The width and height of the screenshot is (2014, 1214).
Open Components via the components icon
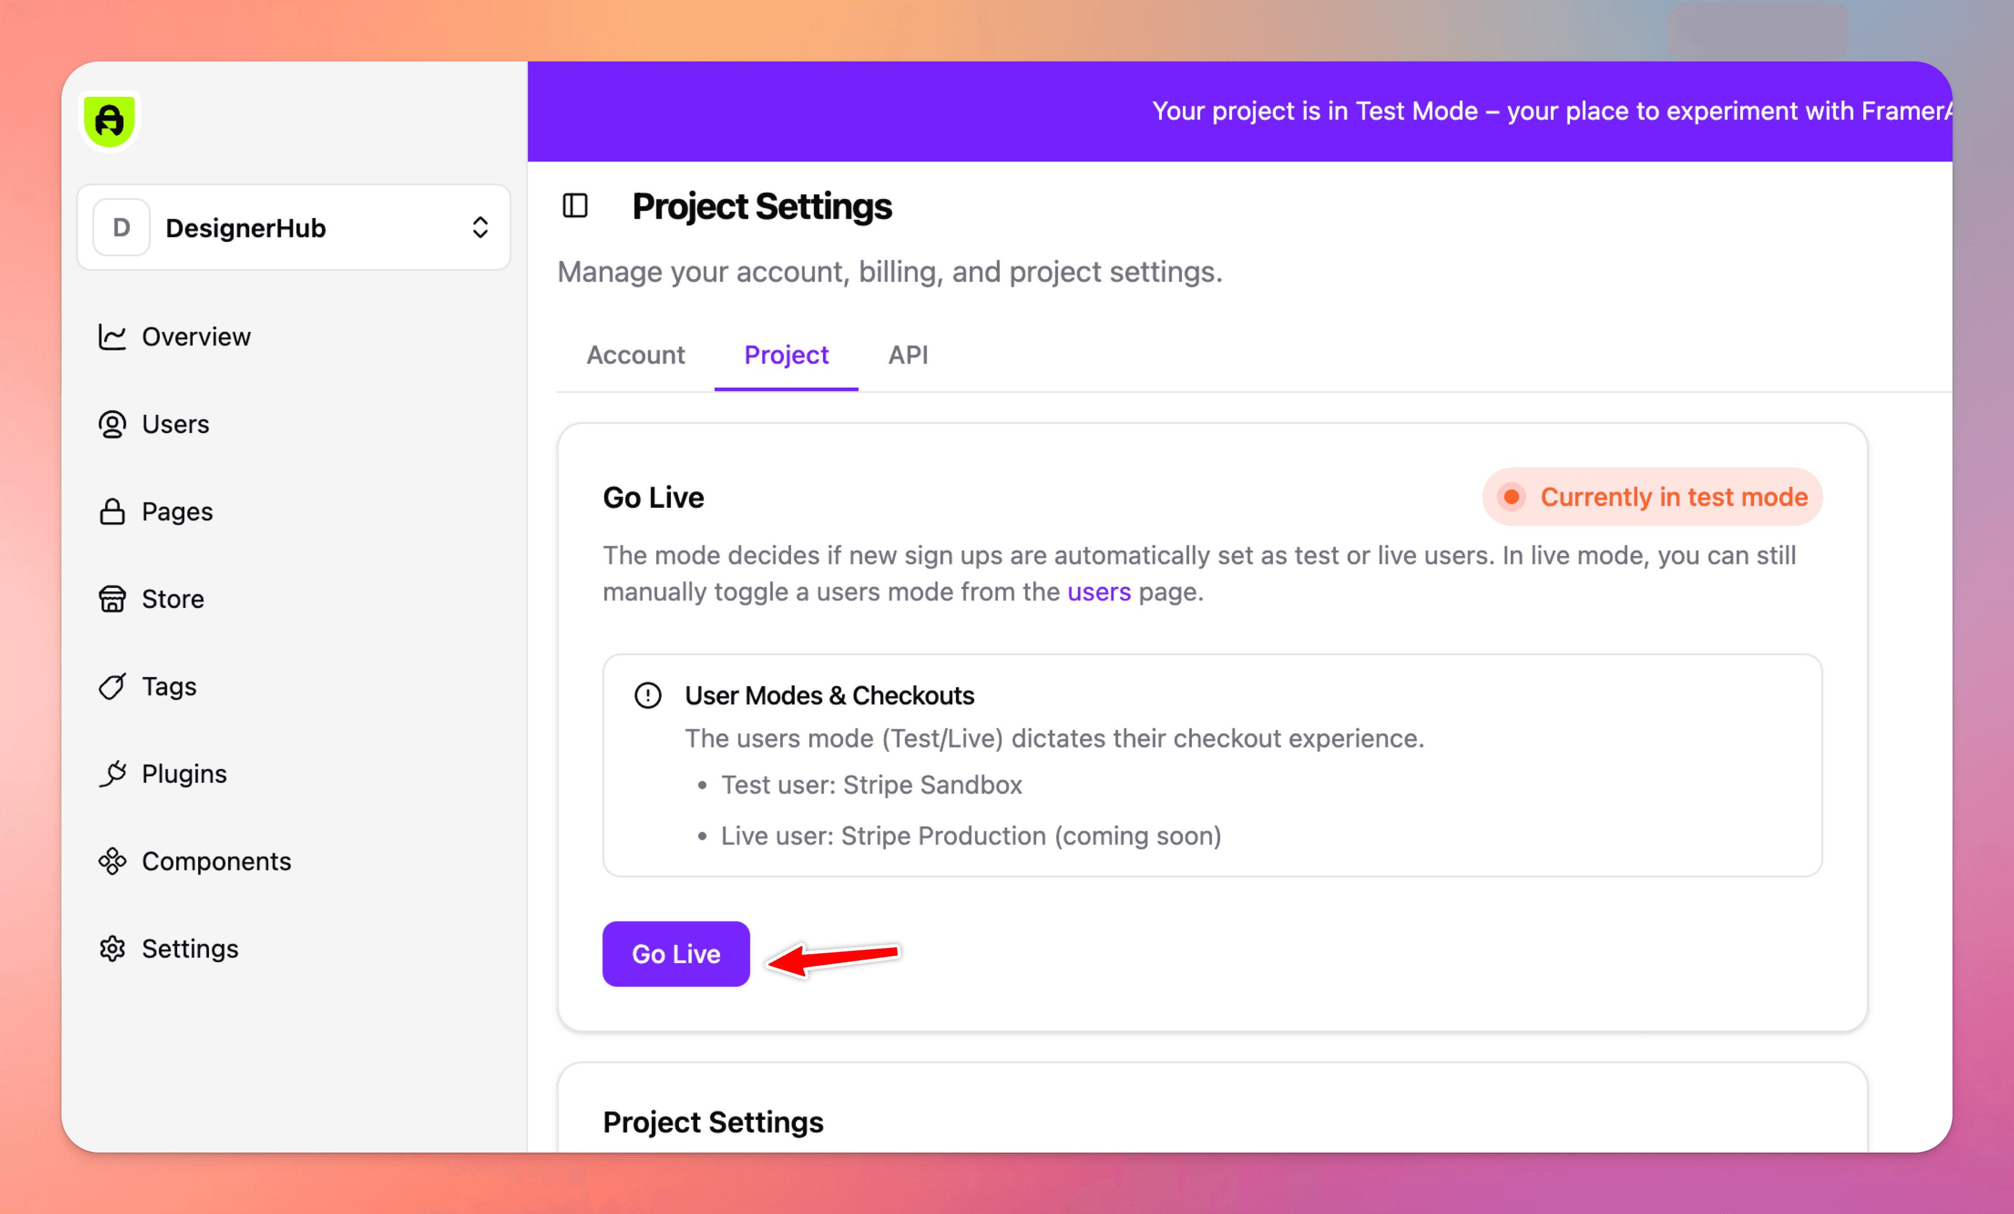[x=112, y=862]
